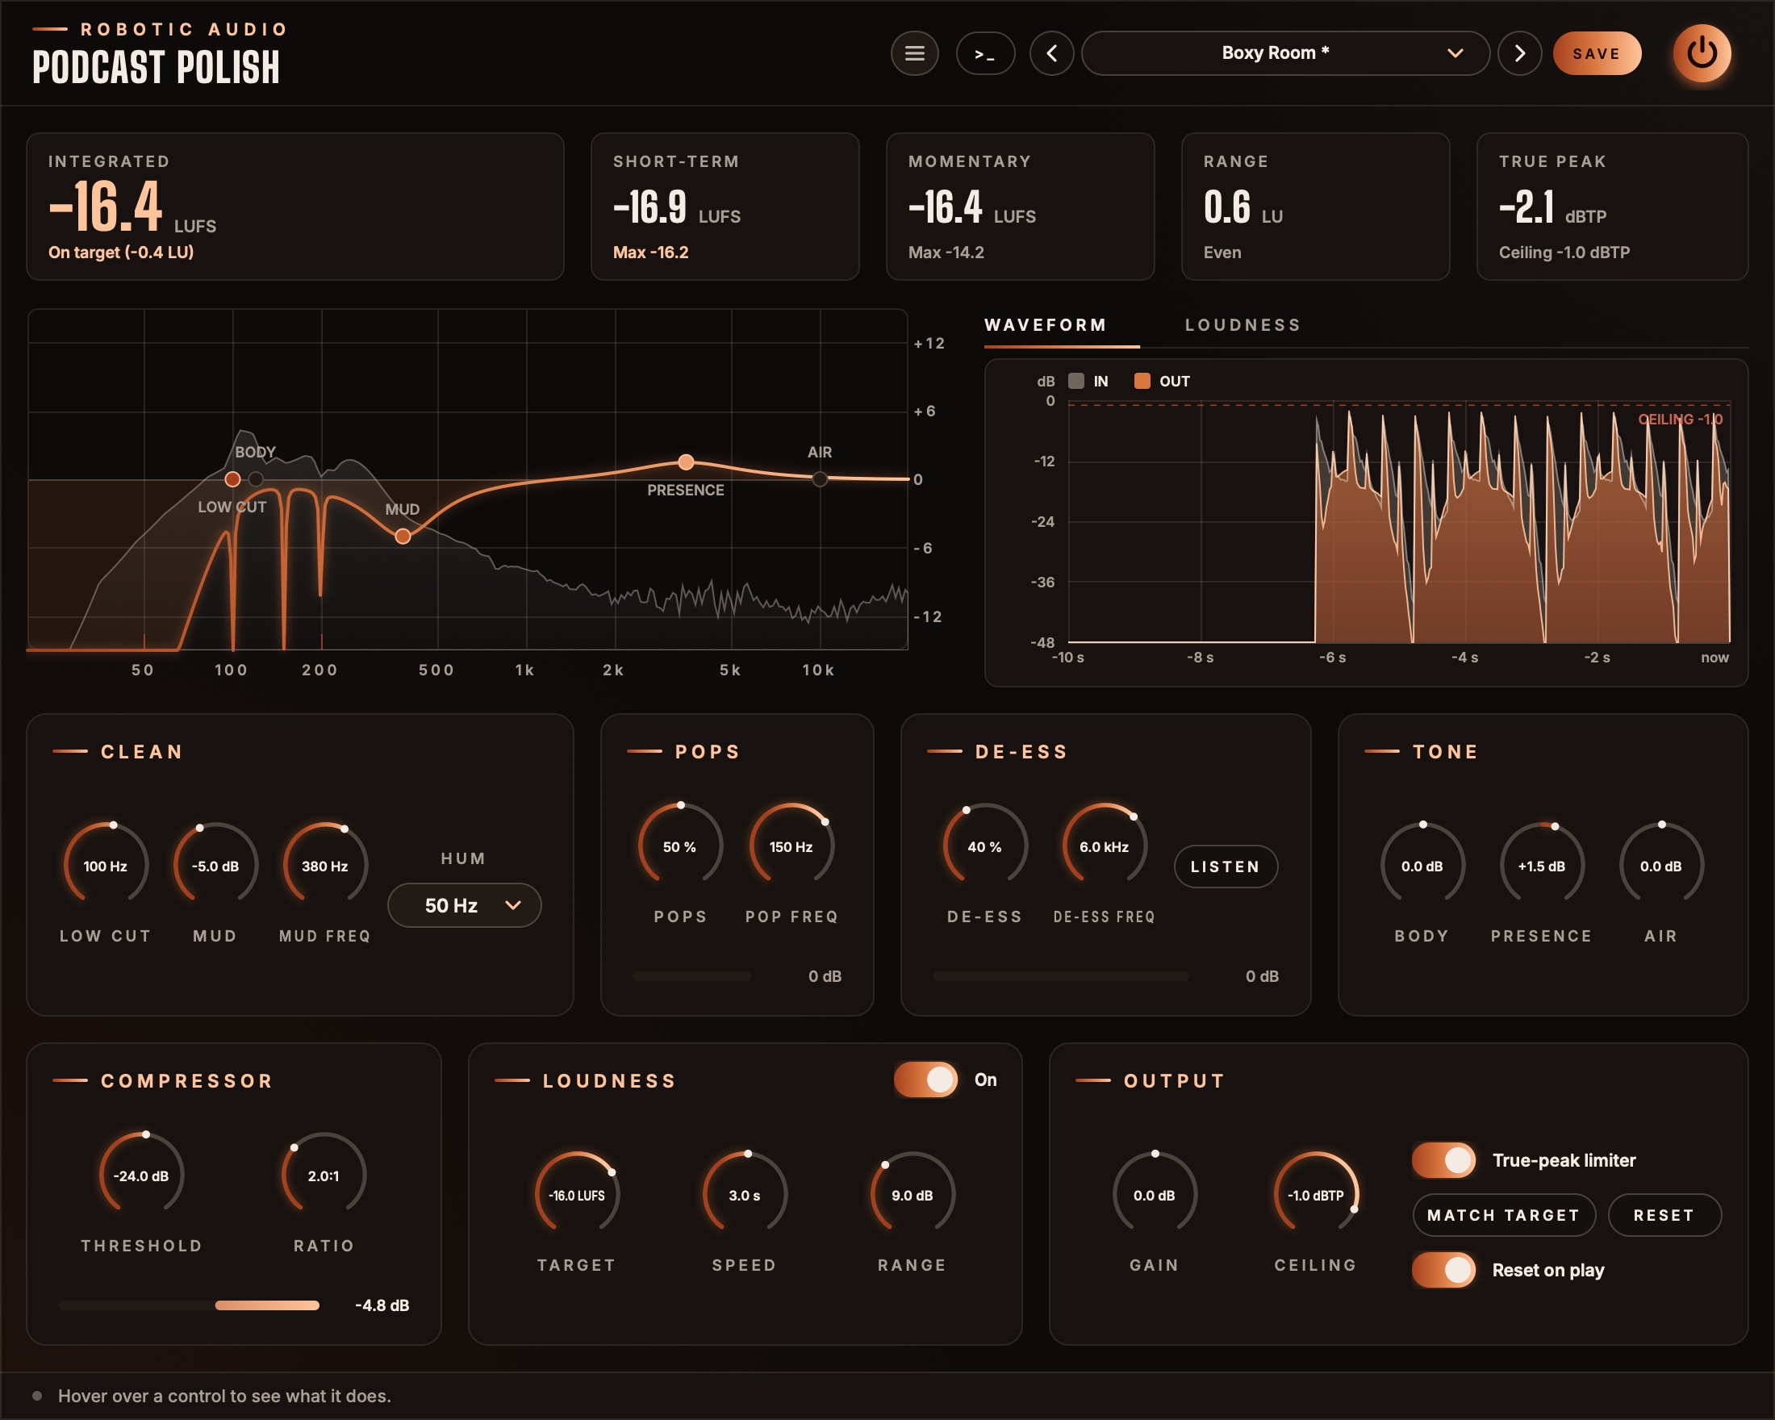Open the command console icon
The width and height of the screenshot is (1775, 1420).
pyautogui.click(x=984, y=53)
